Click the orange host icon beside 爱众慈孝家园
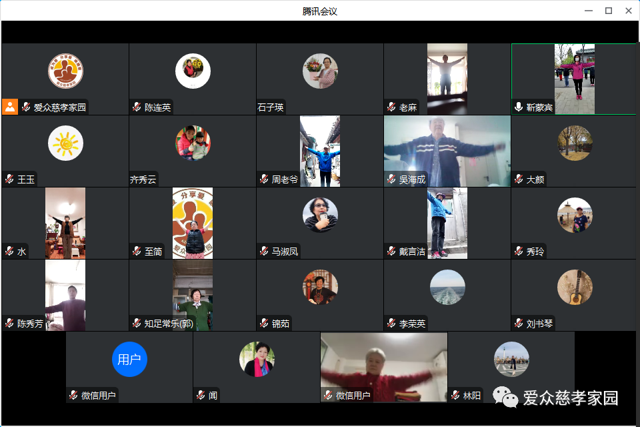 [x=10, y=107]
